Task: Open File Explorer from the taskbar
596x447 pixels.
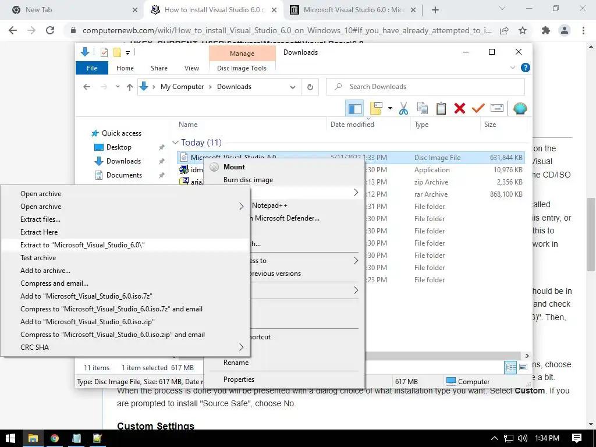Action: [33, 438]
